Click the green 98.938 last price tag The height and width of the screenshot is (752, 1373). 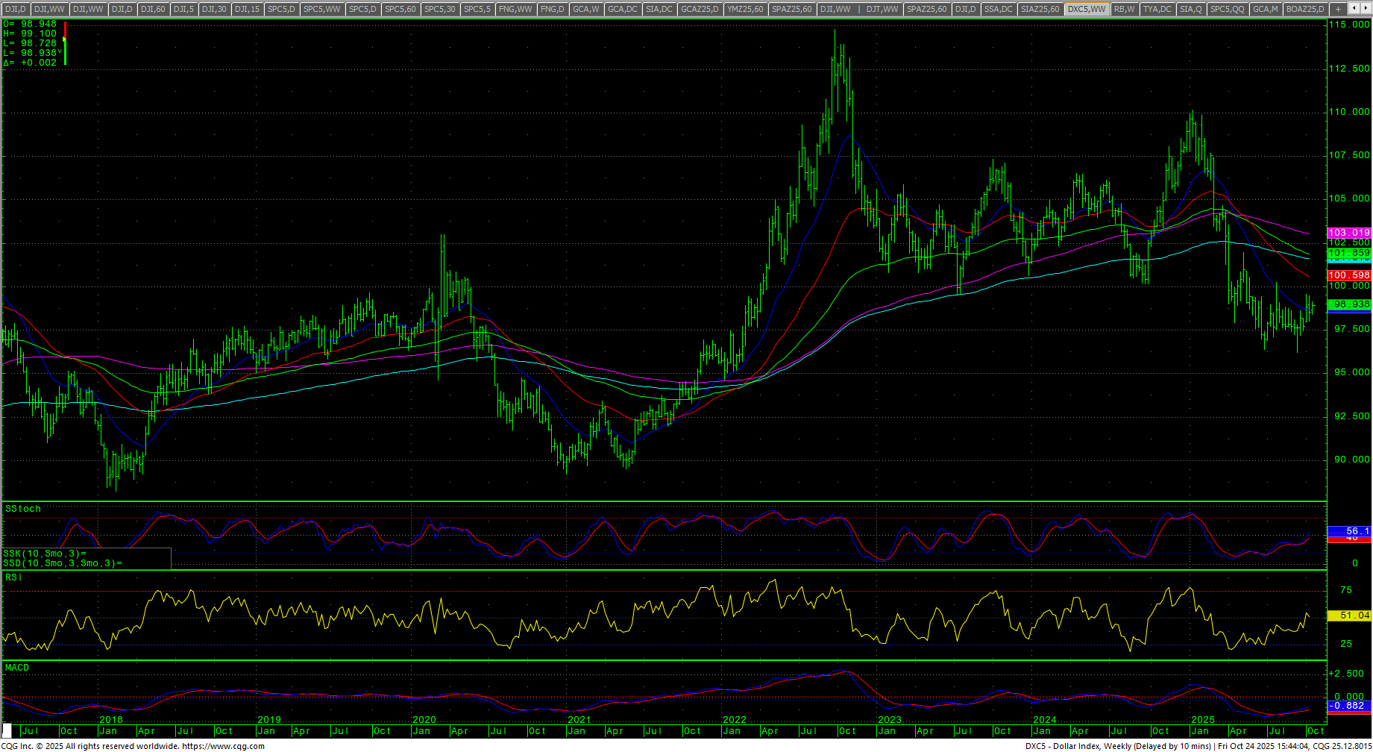coord(1349,304)
